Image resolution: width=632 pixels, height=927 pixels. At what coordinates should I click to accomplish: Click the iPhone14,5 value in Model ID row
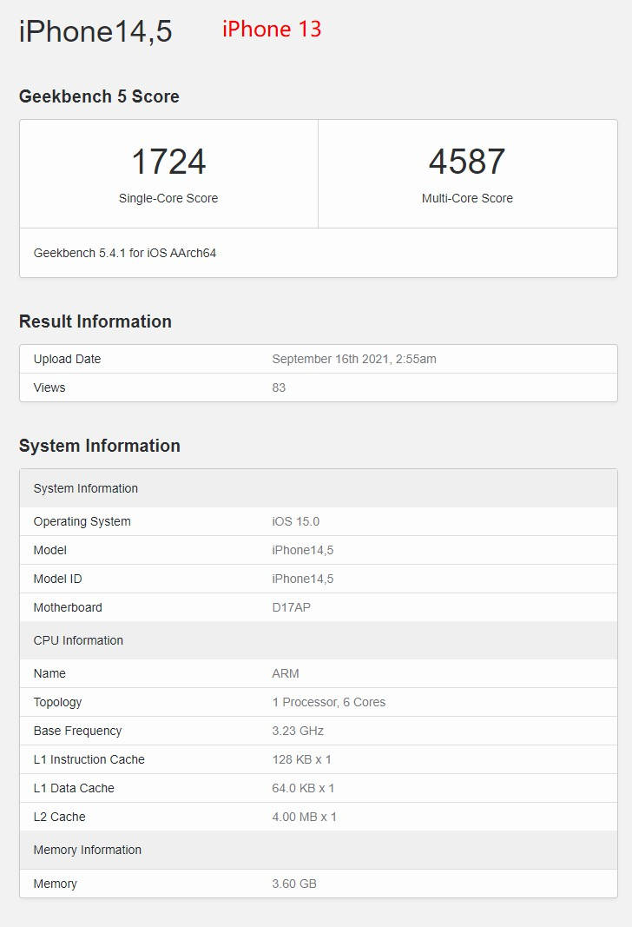tap(303, 579)
